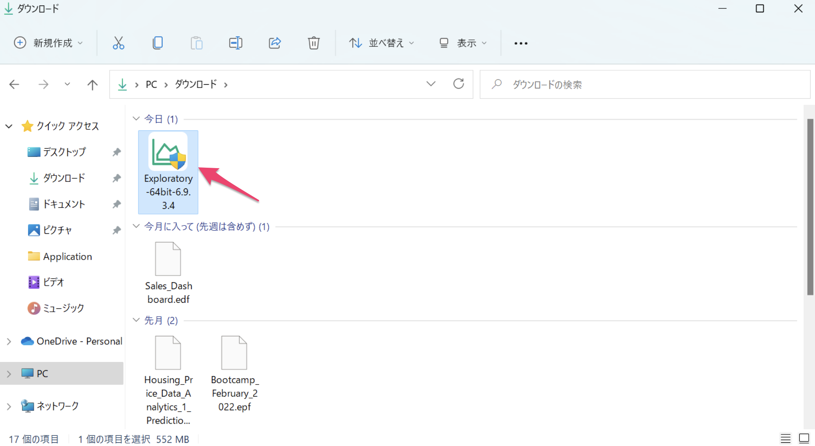Switch to large thumbnails view icon

tap(804, 439)
